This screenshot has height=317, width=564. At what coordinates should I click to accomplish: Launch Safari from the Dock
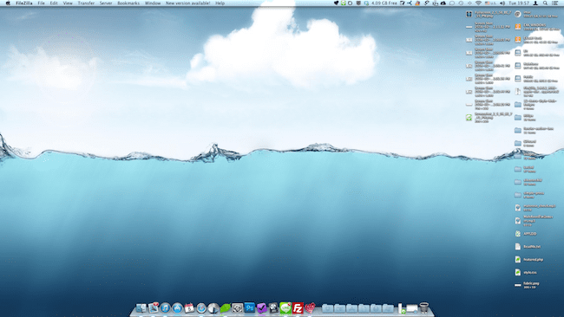(201, 308)
